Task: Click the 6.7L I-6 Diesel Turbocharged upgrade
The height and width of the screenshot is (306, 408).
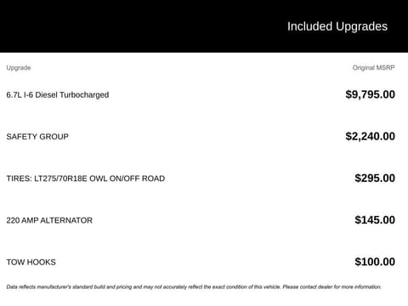Action: point(58,95)
